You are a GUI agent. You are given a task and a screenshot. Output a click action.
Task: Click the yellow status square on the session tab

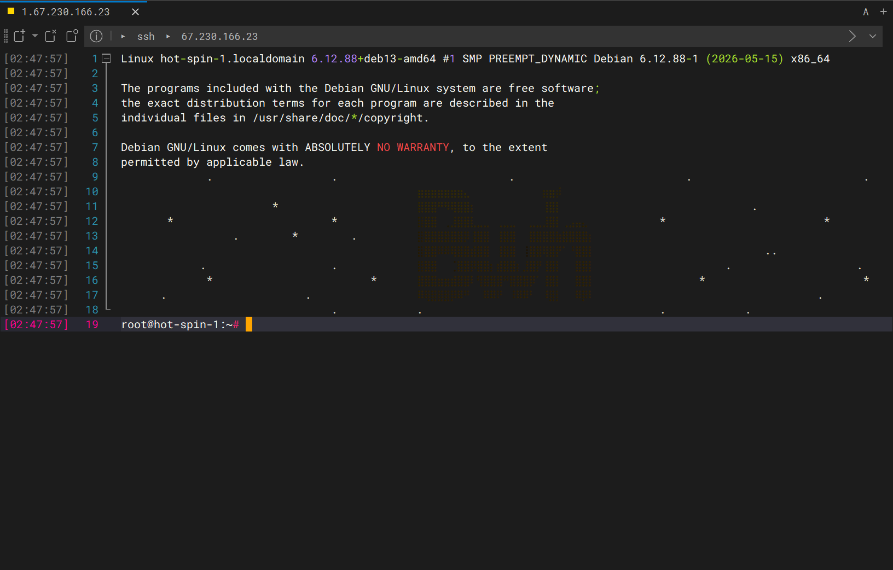[x=10, y=11]
